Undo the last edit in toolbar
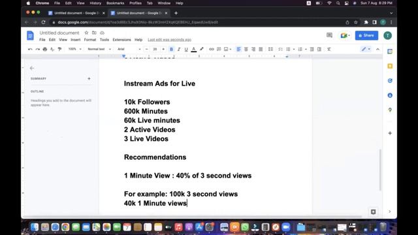The height and width of the screenshot is (235, 418). point(30,49)
